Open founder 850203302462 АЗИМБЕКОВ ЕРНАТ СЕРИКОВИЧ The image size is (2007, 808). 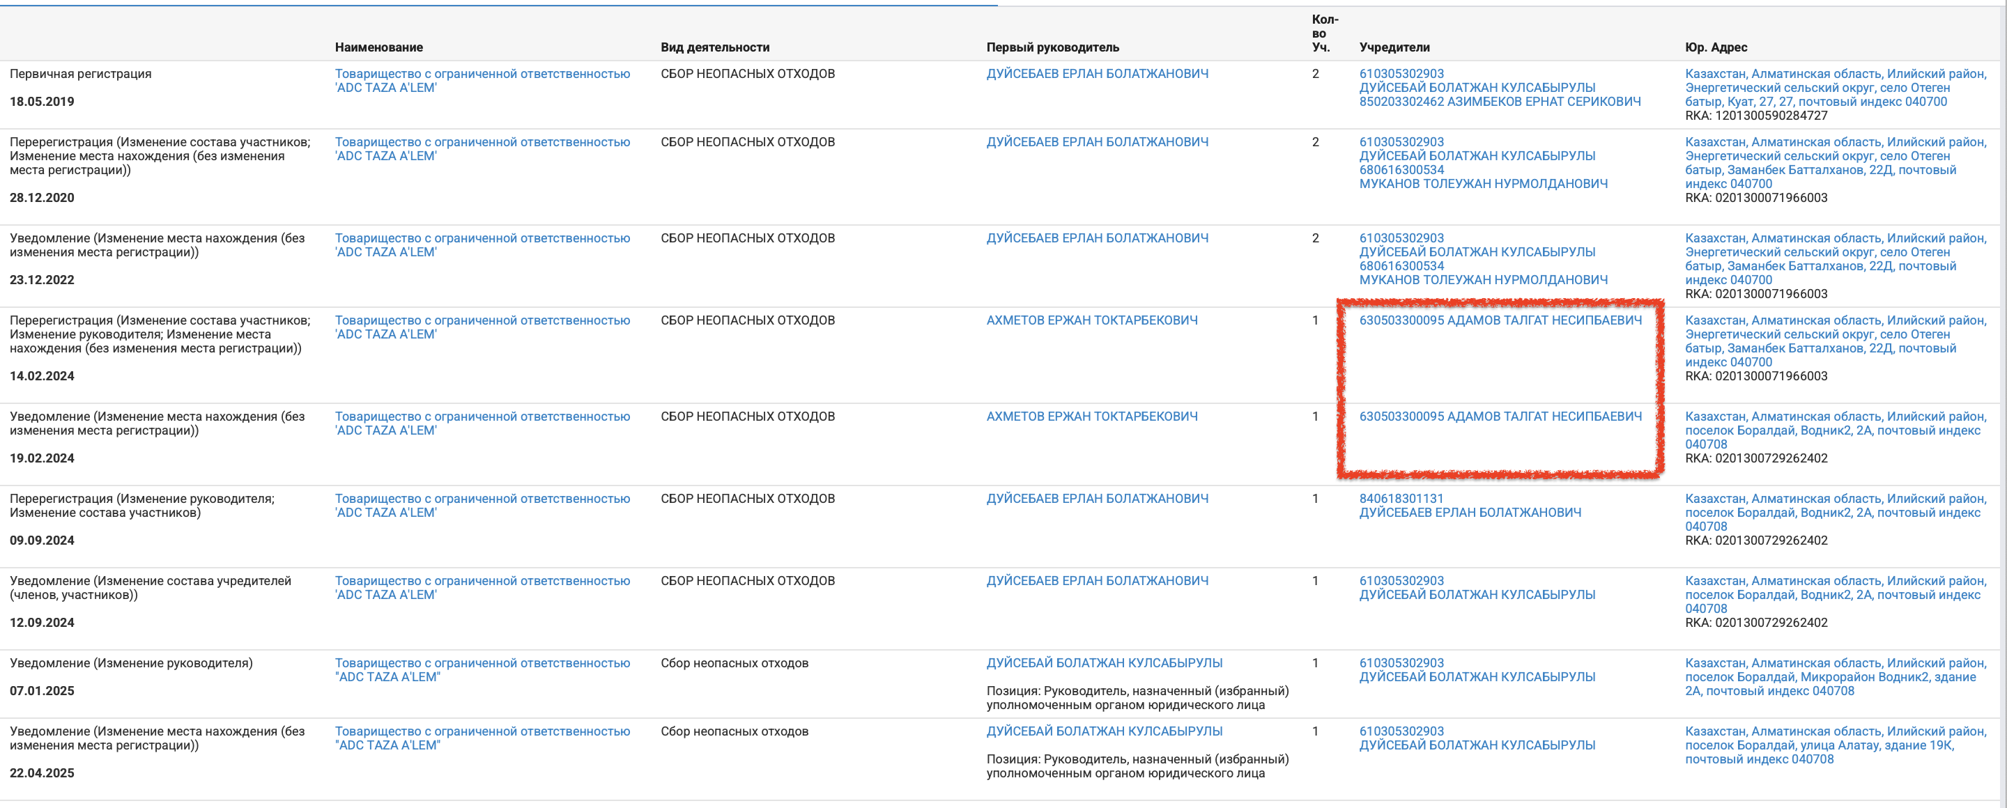(x=1499, y=101)
